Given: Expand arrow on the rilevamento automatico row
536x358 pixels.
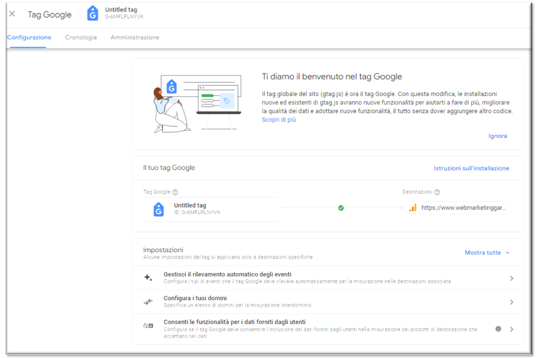Looking at the screenshot, I should [511, 278].
